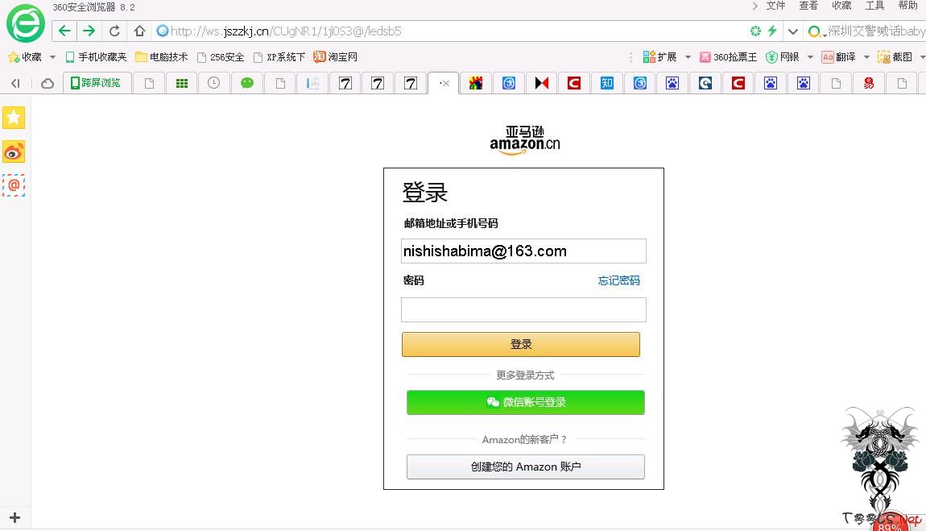Click the forward navigation arrow
The image size is (926, 531).
(89, 31)
